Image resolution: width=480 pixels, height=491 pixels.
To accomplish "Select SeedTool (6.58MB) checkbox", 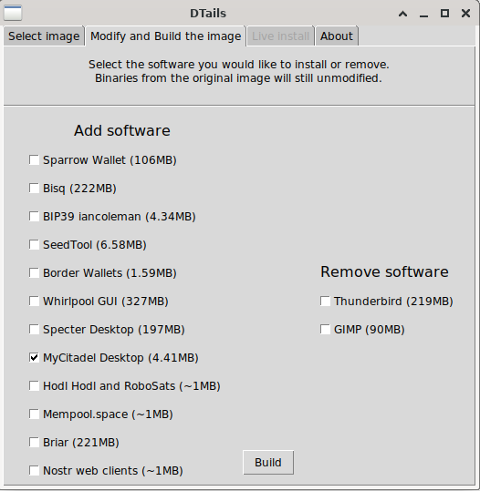I will (34, 244).
